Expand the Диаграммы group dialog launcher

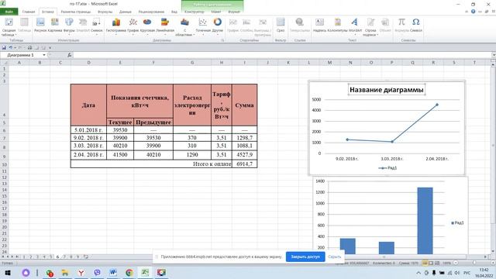coord(222,40)
